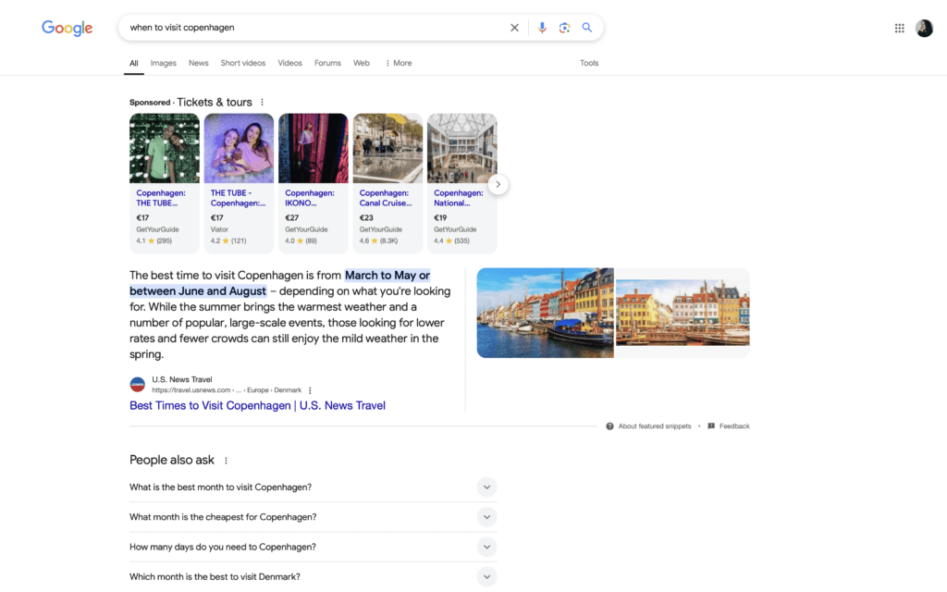The width and height of the screenshot is (947, 592).
Task: Open Google Lens image search icon
Action: point(564,28)
